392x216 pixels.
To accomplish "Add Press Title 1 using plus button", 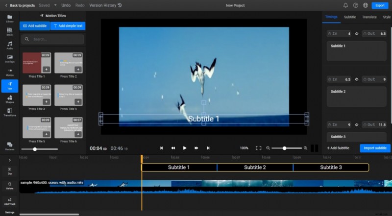I will 46,70.
